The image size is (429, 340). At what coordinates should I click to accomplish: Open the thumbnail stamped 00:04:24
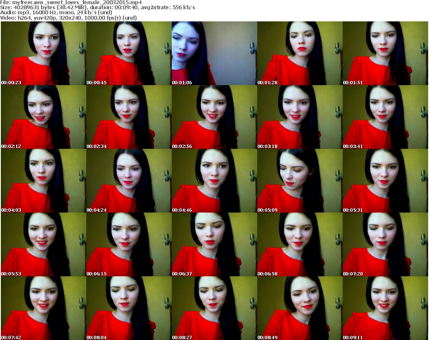coord(129,181)
